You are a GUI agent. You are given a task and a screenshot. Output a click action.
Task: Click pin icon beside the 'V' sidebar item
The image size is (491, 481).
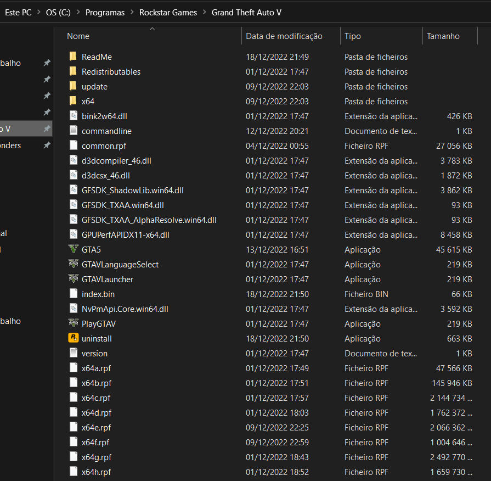pyautogui.click(x=47, y=128)
